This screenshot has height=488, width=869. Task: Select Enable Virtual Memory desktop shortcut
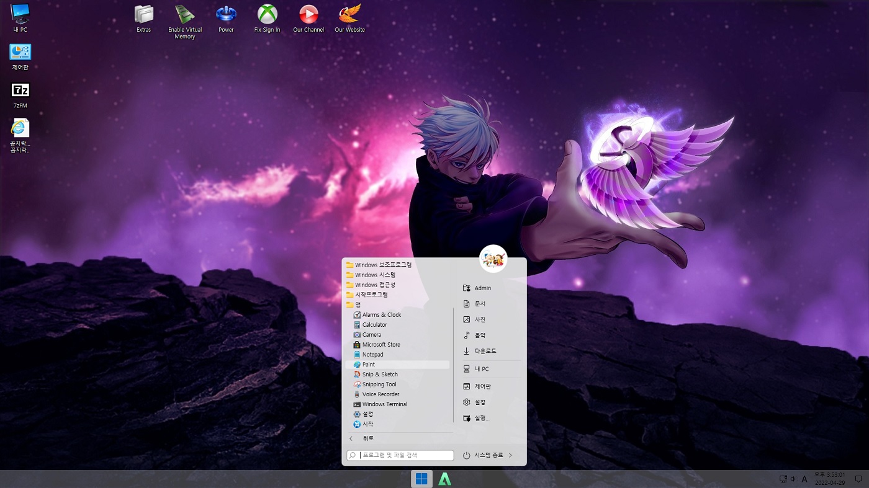185,22
